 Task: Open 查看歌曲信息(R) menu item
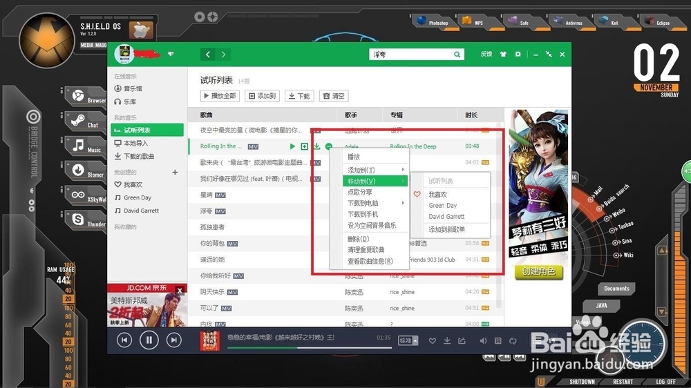tap(375, 261)
